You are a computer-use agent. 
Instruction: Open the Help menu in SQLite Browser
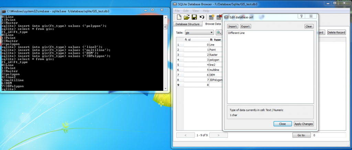click(206, 11)
